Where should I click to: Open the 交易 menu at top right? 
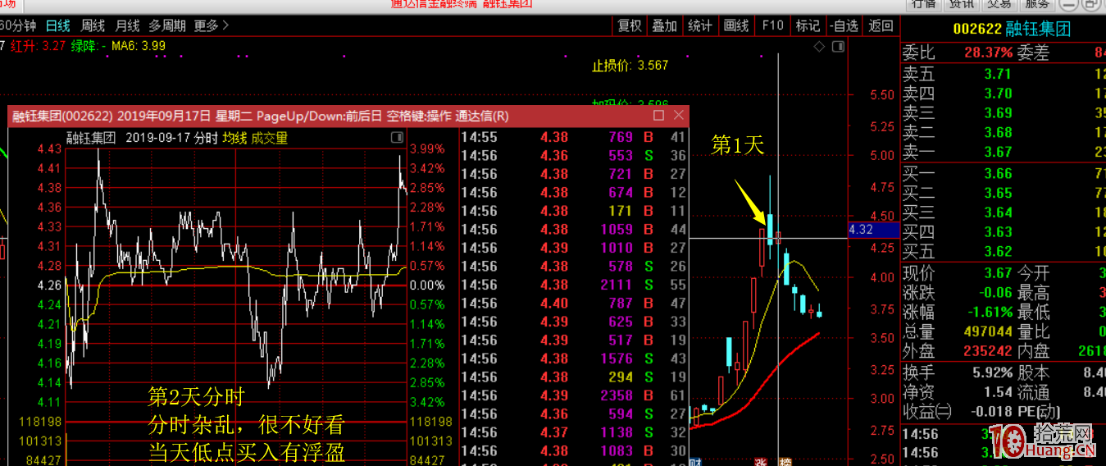pos(999,4)
